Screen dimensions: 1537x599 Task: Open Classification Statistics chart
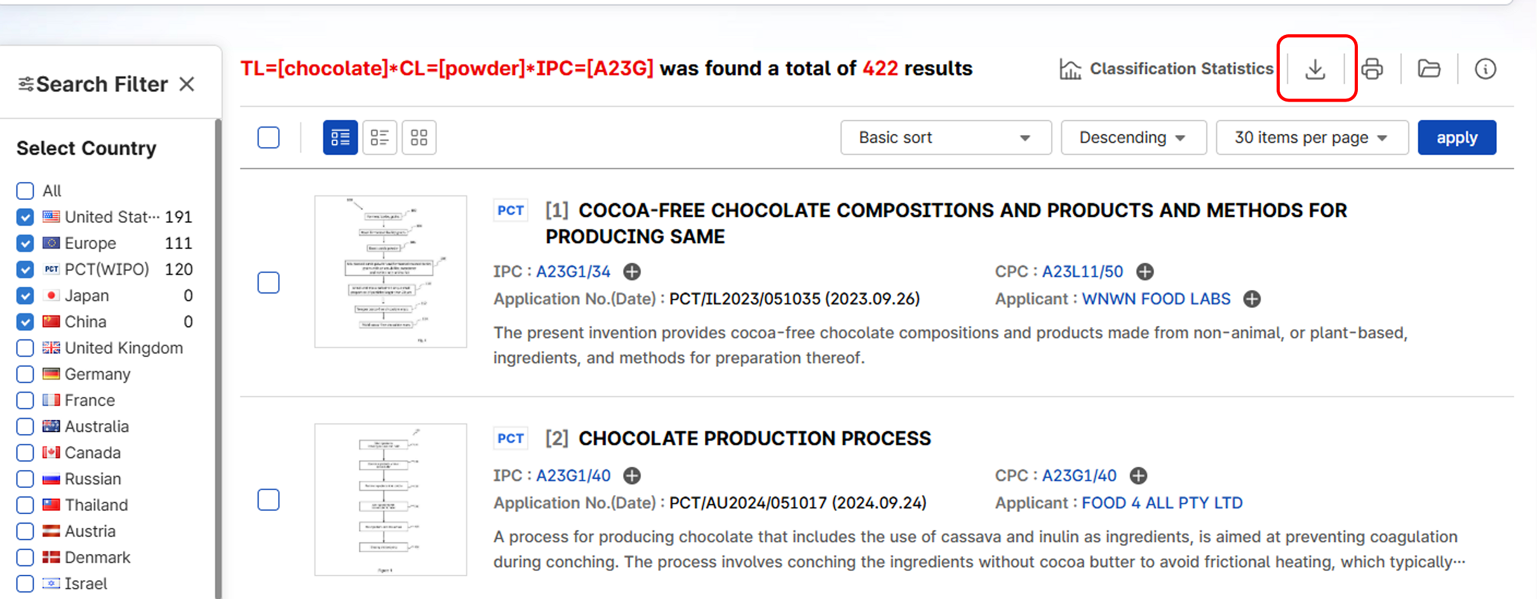coord(1166,69)
